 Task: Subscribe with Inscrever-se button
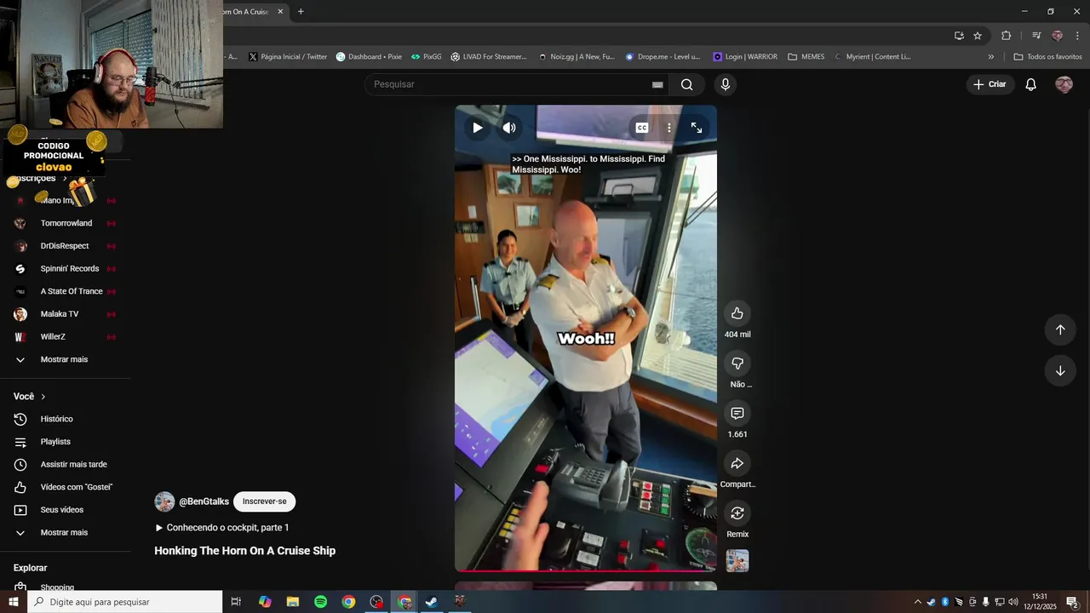[x=264, y=501]
